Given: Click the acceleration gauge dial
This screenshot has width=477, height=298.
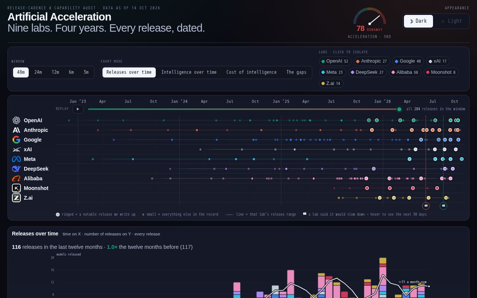Looking at the screenshot, I should [370, 16].
